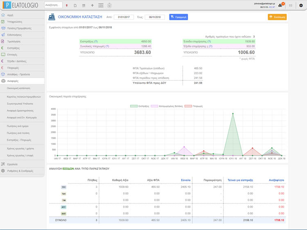Image resolution: width=307 pixels, height=230 pixels.
Task: Click the red euro icon beside Πληρωμές
Action: (2, 68)
